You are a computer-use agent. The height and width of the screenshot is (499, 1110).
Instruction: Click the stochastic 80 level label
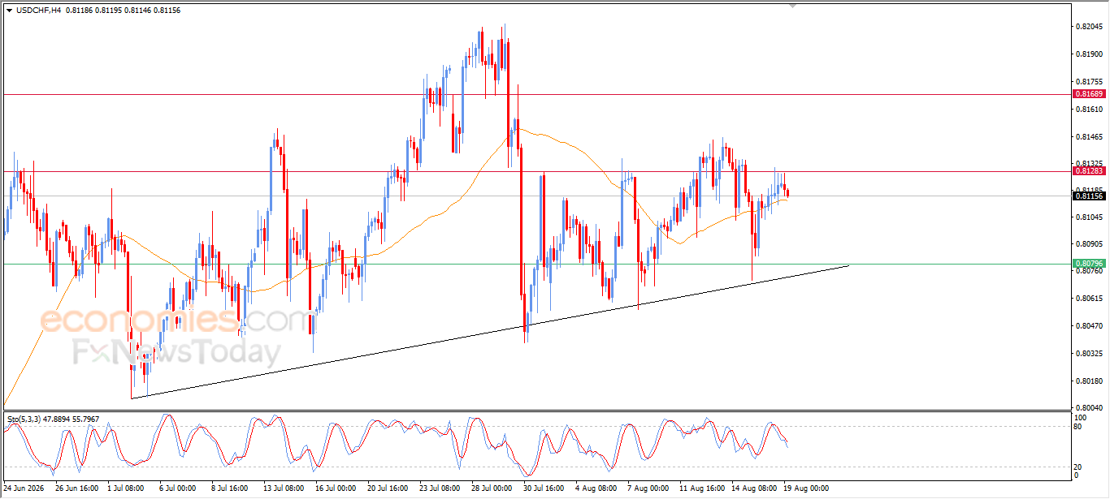point(1077,426)
